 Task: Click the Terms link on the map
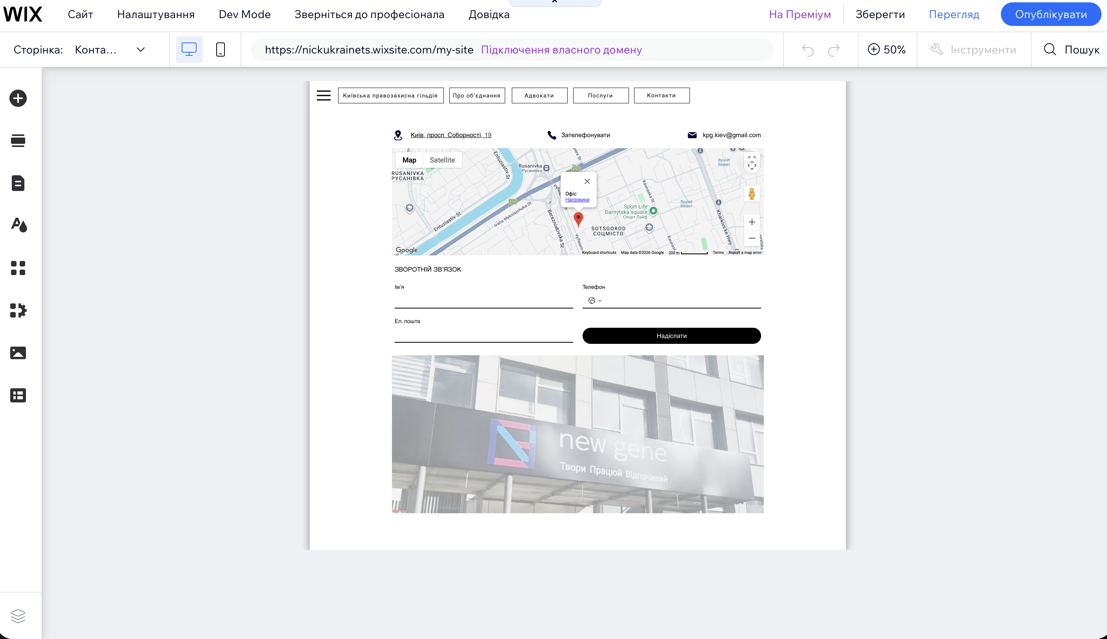[718, 253]
